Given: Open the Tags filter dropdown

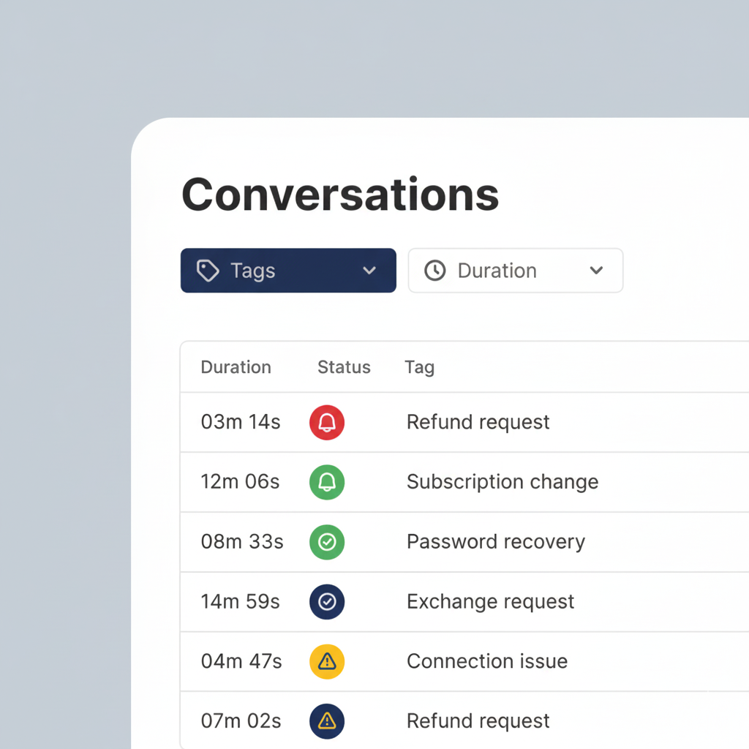Looking at the screenshot, I should (288, 271).
